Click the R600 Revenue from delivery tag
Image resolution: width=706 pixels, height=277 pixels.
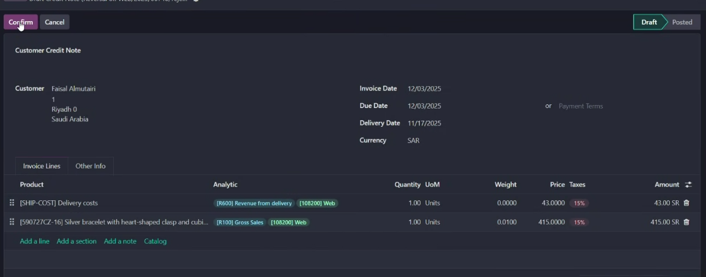(x=254, y=203)
